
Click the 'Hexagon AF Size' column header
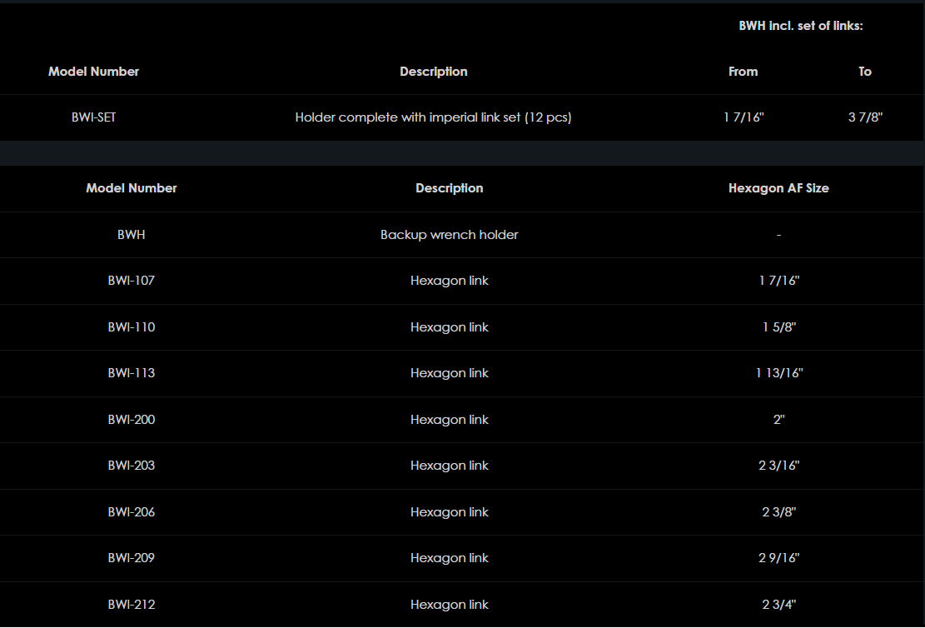point(778,188)
